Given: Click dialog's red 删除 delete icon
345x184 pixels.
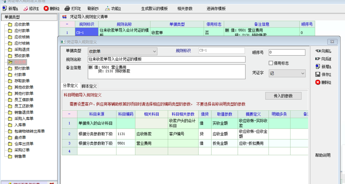Looking at the screenshot, I should click(x=318, y=82).
